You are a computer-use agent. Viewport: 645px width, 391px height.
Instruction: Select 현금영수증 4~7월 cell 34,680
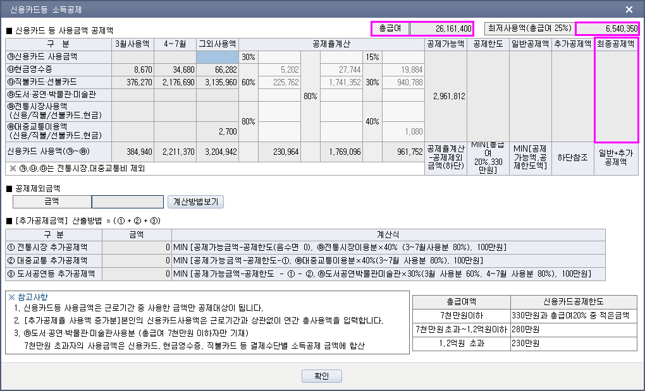(x=175, y=70)
